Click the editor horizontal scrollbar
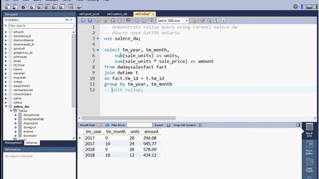The width and height of the screenshot is (319, 179). (x=129, y=118)
